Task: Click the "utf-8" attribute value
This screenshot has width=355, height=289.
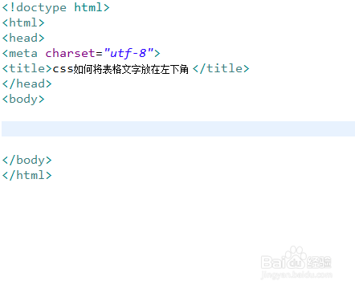Action: pyautogui.click(x=129, y=53)
